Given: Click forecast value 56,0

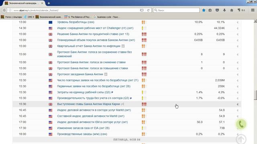Looking at the screenshot, I should pos(200,122).
